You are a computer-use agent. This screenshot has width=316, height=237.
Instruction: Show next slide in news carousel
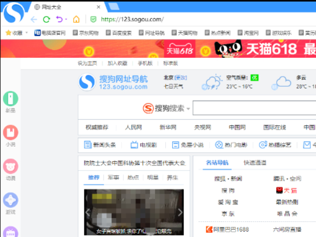[180, 212]
